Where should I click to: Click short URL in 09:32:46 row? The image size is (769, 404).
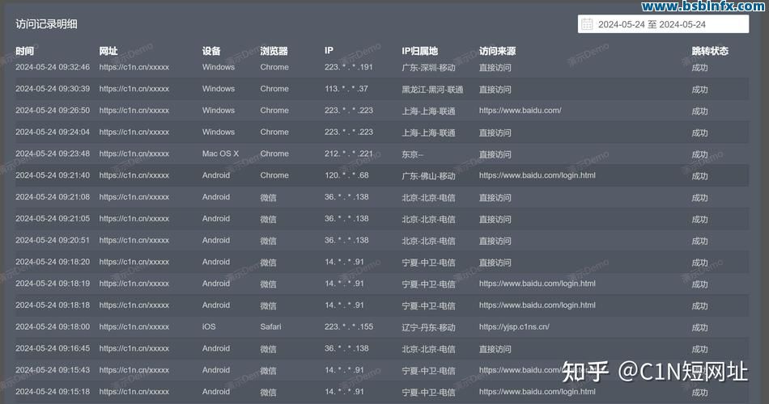pos(134,67)
